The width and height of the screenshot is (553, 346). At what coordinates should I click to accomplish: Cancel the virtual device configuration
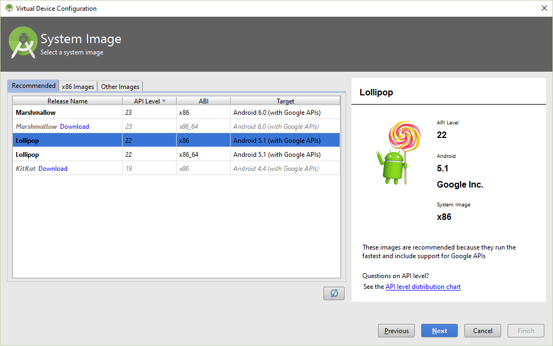pos(482,330)
